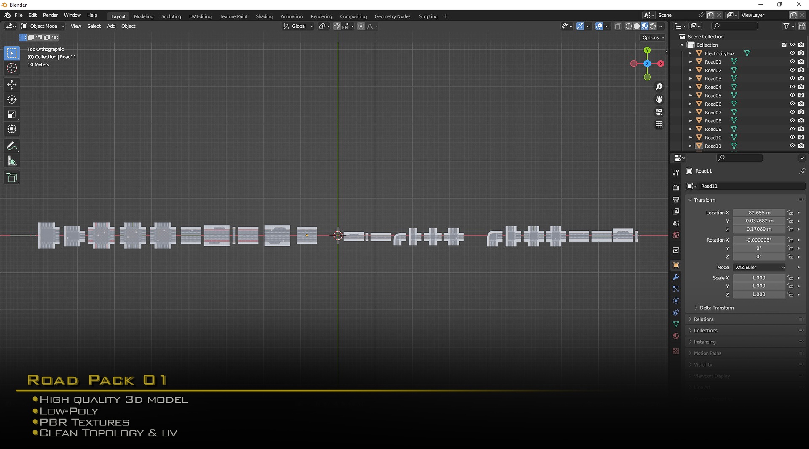Open the Add menu in viewport header
This screenshot has height=449, width=809.
pos(111,26)
